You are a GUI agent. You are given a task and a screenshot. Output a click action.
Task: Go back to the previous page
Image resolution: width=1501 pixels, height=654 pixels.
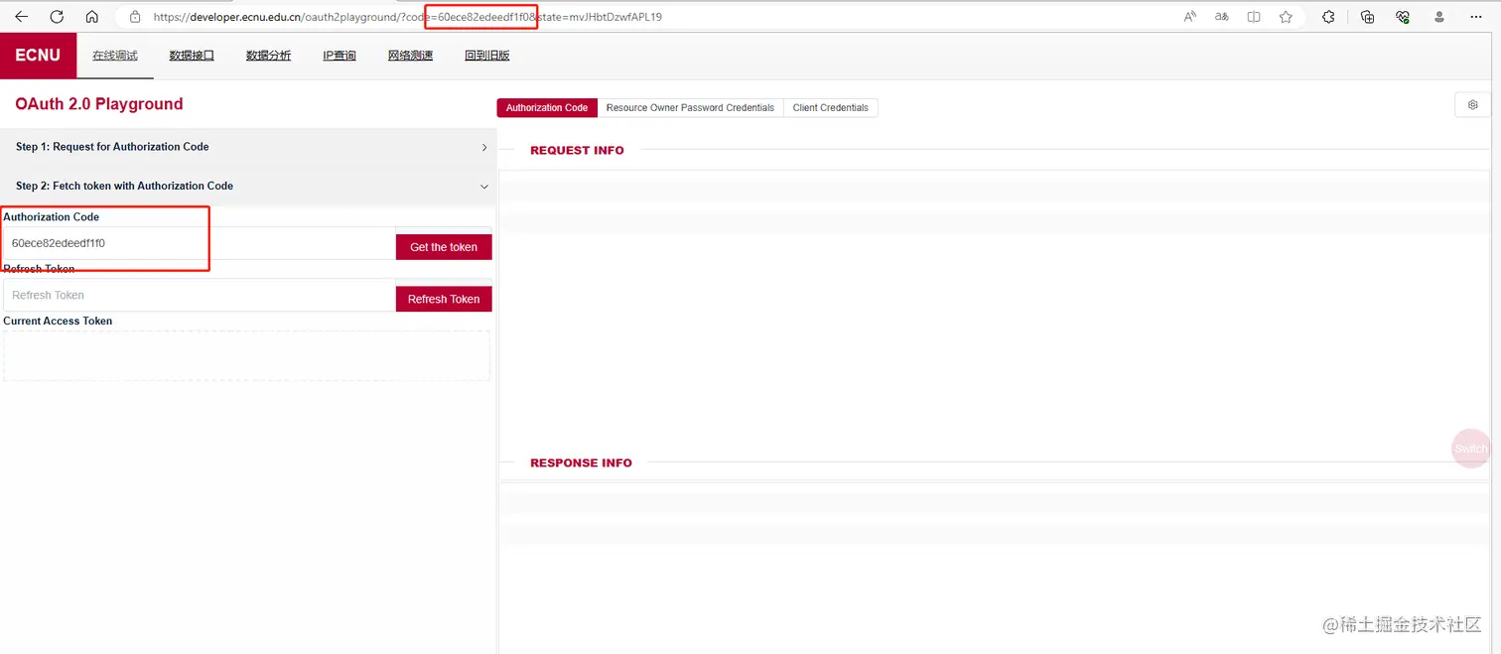click(21, 17)
